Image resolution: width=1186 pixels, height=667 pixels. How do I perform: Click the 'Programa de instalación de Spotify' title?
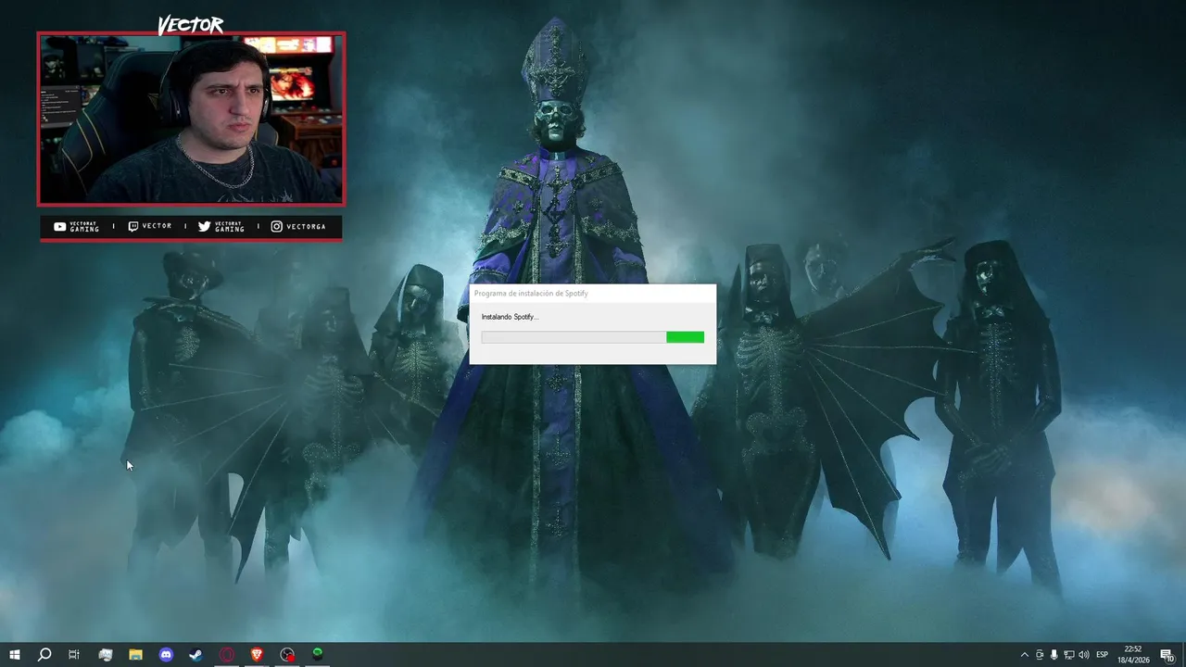(531, 294)
